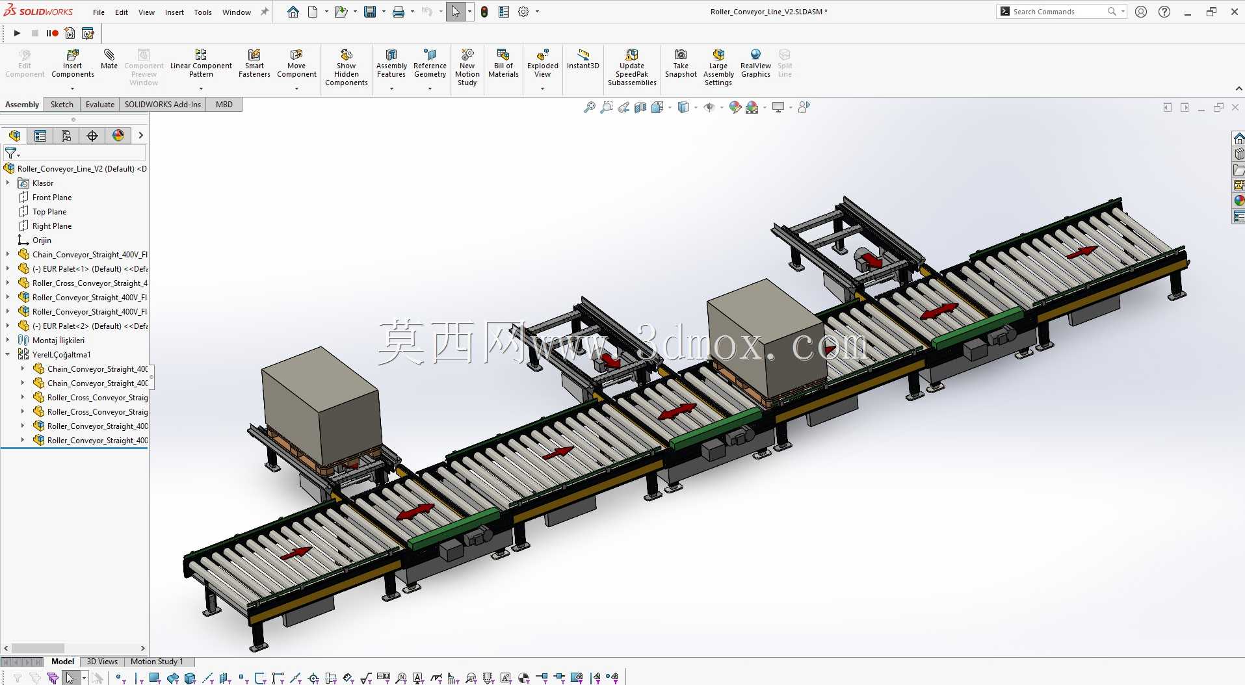The height and width of the screenshot is (685, 1245).
Task: Expand the Klasör folder node
Action: point(8,183)
